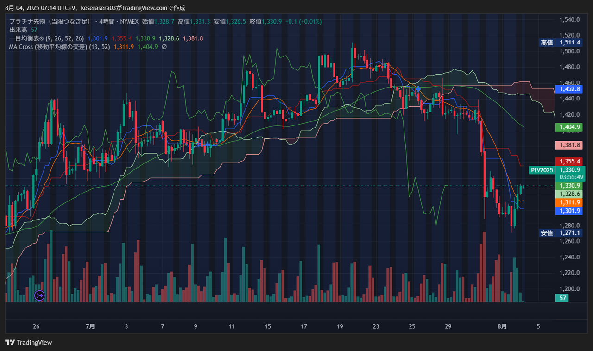The height and width of the screenshot is (351, 593).
Task: Click the 高値 1,511.4 high marker on price axis
Action: (561, 43)
